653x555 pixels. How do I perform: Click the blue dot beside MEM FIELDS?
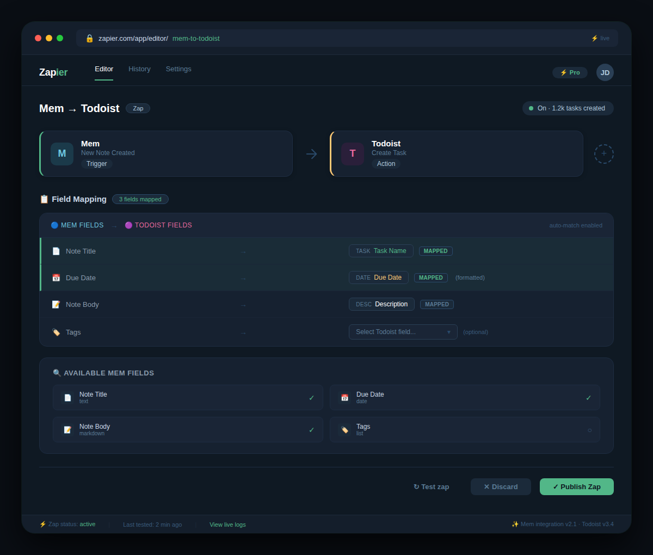tap(54, 225)
